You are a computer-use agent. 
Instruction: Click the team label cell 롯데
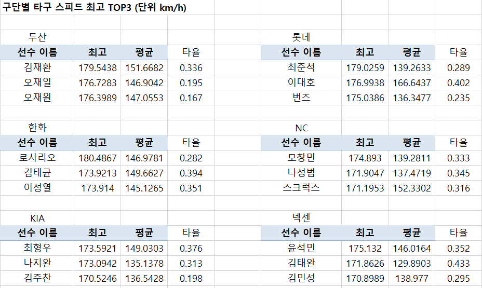[301, 37]
